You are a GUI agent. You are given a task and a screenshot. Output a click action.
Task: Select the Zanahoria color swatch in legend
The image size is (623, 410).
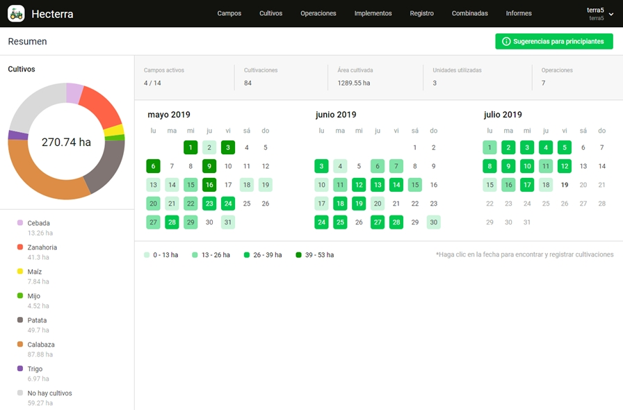click(x=20, y=247)
